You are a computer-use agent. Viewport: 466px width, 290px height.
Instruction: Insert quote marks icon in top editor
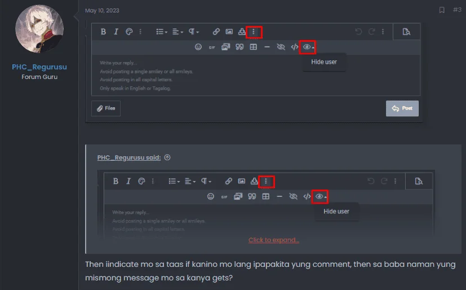(x=239, y=47)
